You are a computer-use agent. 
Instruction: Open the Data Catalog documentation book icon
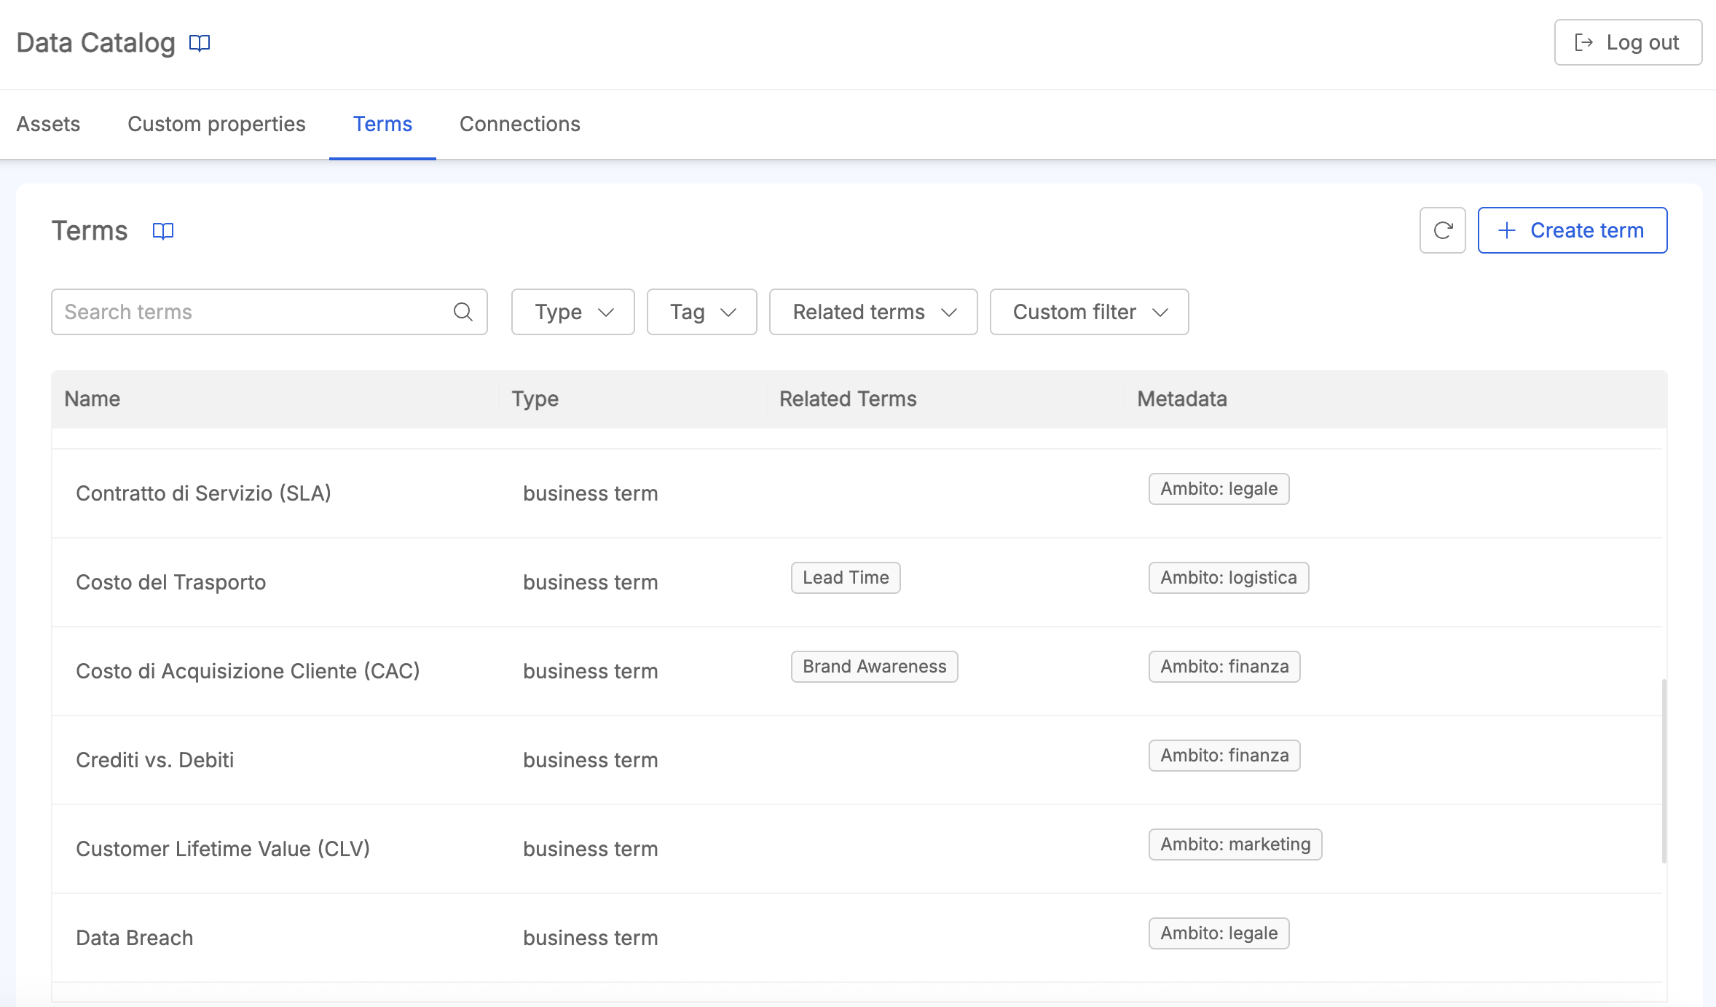pos(200,43)
